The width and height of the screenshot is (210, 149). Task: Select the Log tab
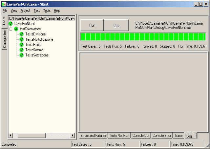point(191,136)
